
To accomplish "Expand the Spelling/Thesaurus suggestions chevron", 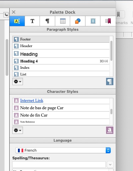I will point(110,164).
